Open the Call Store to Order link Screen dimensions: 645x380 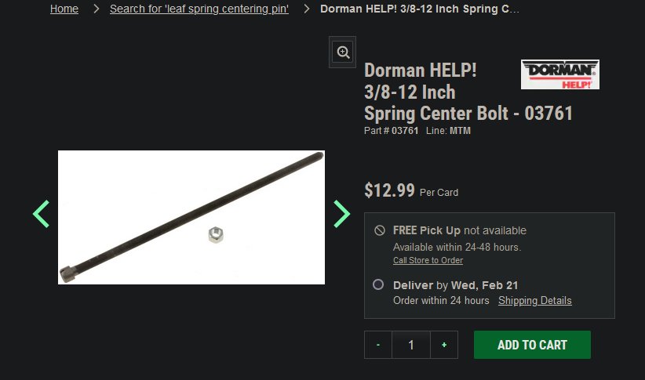click(428, 260)
